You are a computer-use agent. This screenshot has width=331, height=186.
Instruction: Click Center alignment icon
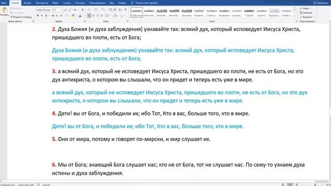[94, 16]
